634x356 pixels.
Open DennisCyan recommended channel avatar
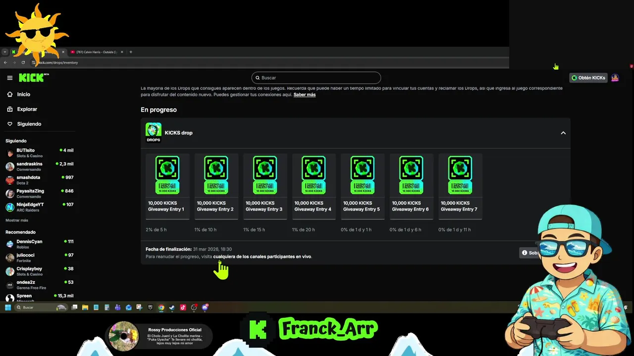(x=10, y=244)
